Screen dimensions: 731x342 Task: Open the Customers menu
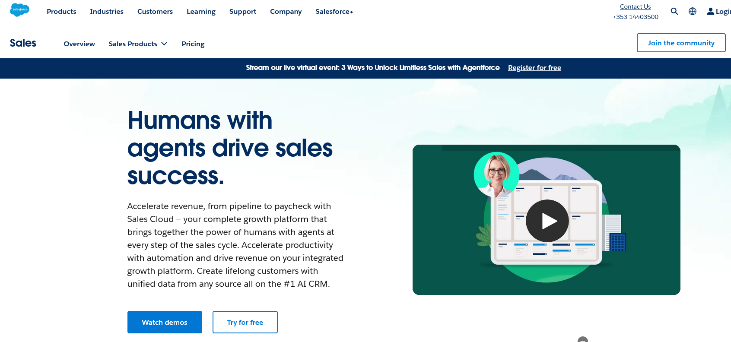(x=155, y=12)
